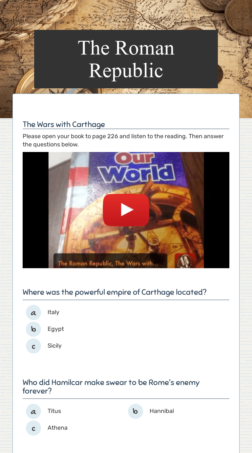Click the Athena answer text
Screen dimensions: 252x453
[57, 428]
